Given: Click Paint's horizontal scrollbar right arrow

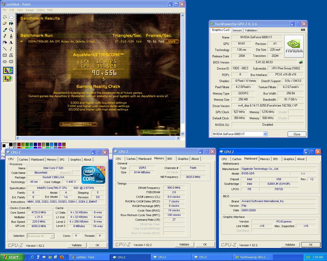Looking at the screenshot, I should click(x=178, y=138).
